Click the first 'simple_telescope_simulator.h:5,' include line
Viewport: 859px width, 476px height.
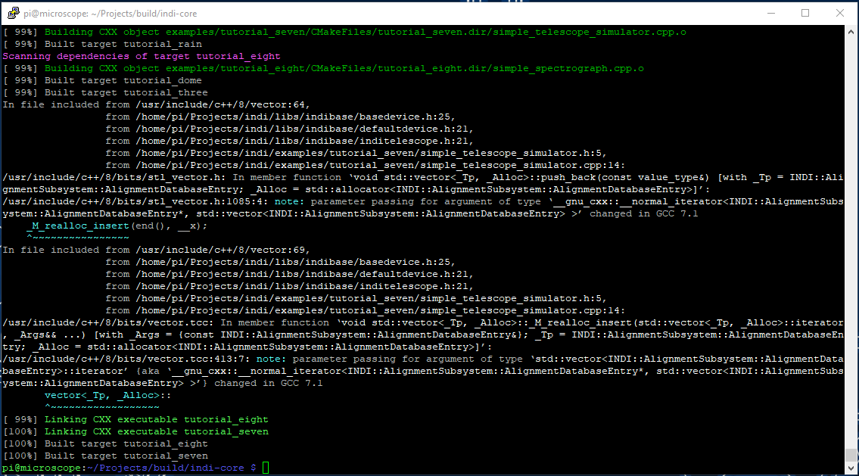click(x=356, y=153)
